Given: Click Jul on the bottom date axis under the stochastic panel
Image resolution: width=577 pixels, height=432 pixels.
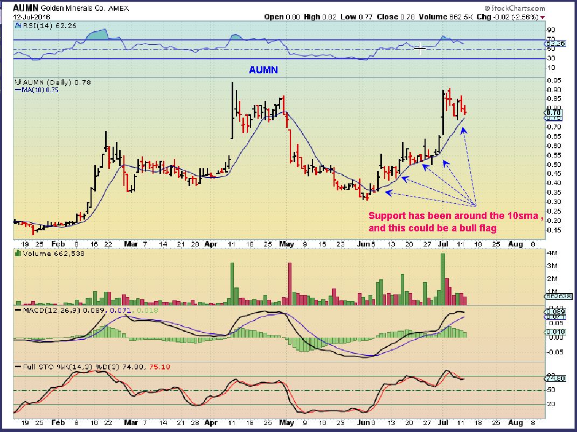Looking at the screenshot, I should click(x=443, y=422).
